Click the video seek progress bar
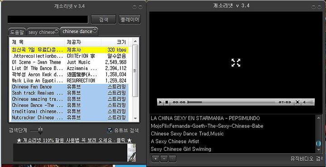The height and width of the screenshot is (167, 326). coord(231,102)
